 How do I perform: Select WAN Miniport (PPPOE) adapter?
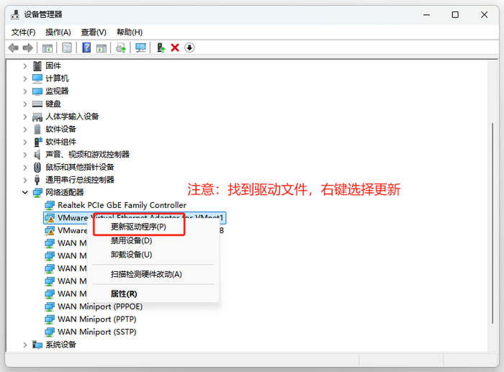pyautogui.click(x=100, y=307)
